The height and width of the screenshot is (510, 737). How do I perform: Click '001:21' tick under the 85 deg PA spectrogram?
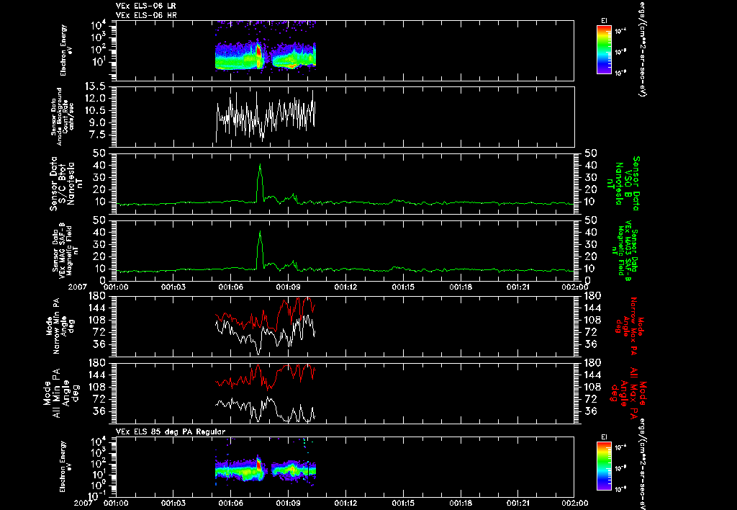tap(518, 503)
